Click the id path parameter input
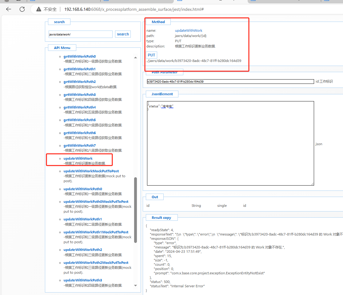Screen dimensions: 343x295 click(230, 81)
